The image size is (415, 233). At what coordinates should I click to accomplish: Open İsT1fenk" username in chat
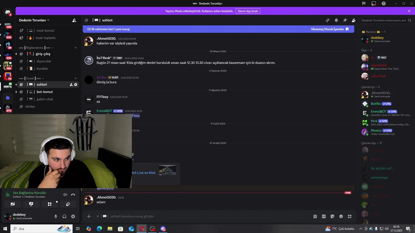(x=104, y=58)
